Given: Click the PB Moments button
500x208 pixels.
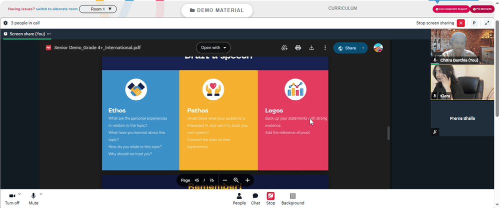Looking at the screenshot, I should (x=482, y=9).
